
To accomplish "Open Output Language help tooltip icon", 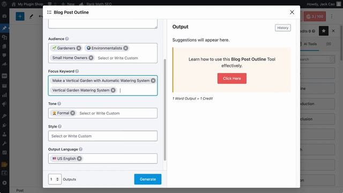I will [80, 149].
